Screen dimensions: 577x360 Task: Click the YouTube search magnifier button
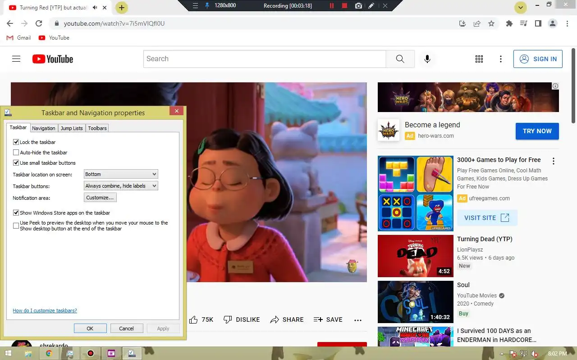(400, 59)
